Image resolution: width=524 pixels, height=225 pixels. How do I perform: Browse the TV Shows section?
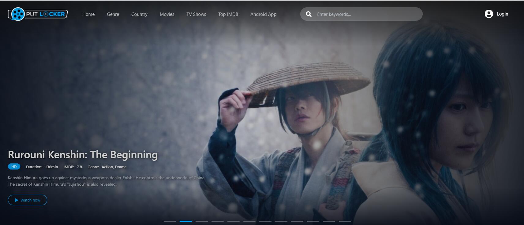[196, 14]
